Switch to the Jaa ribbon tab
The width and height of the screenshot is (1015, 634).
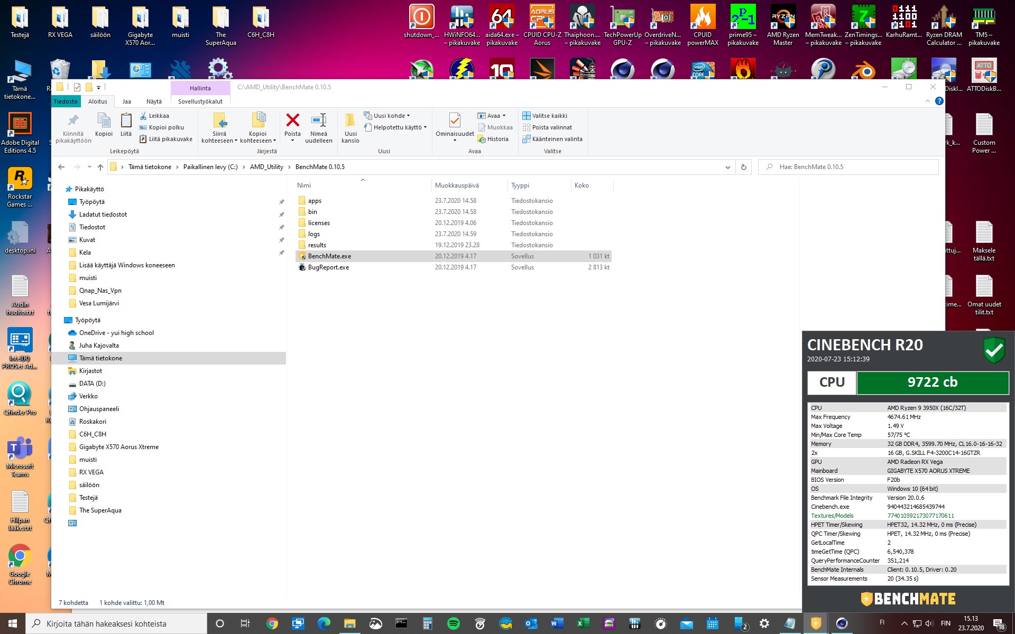click(127, 101)
